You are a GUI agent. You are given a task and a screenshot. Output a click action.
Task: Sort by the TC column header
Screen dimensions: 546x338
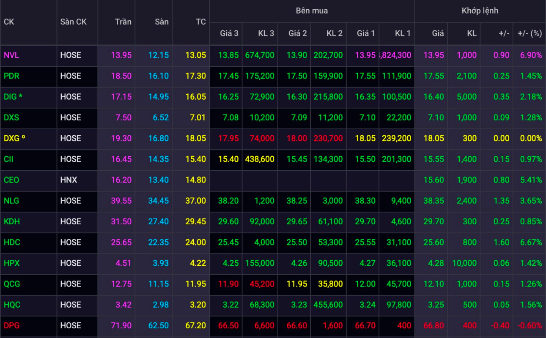[201, 22]
